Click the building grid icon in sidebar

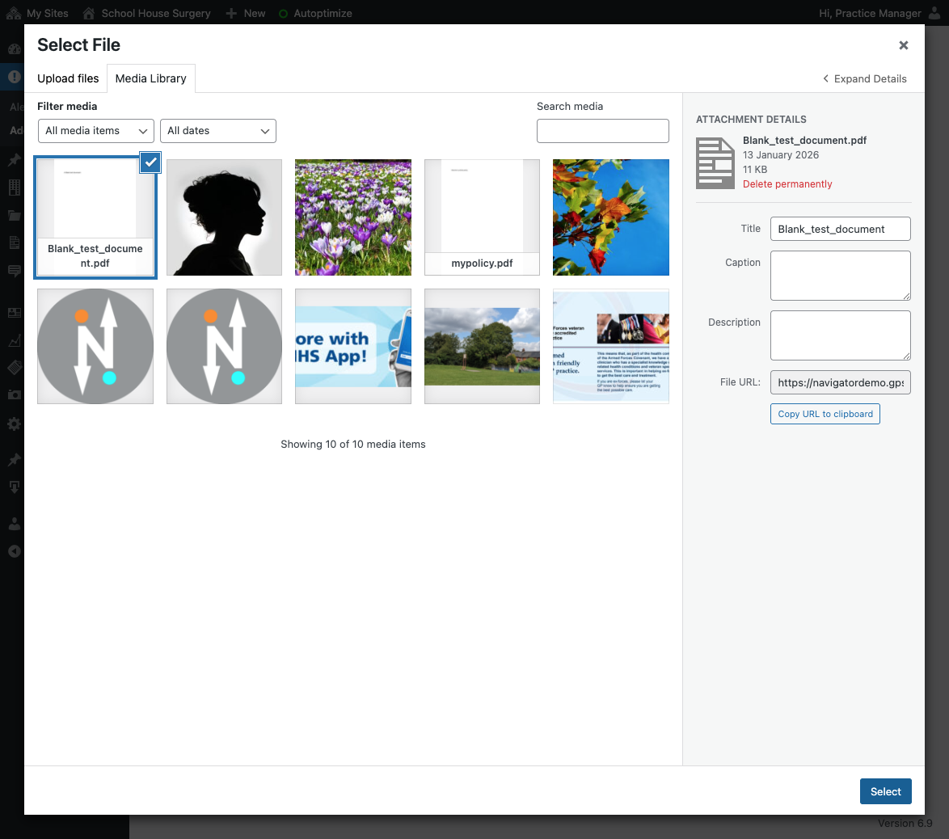(15, 188)
